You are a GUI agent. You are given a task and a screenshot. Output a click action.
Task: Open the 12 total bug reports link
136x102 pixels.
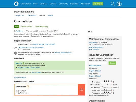point(98,76)
